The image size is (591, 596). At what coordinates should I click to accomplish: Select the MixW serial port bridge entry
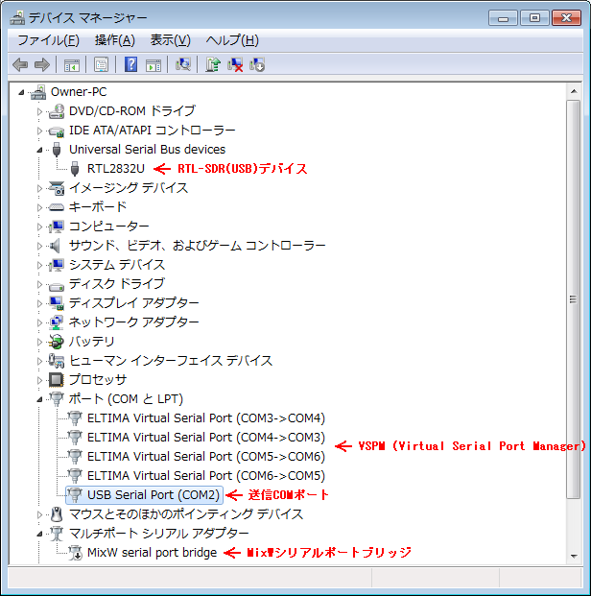point(152,553)
